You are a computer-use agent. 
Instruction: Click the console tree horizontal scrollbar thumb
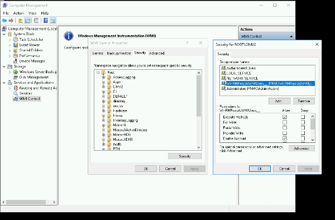pyautogui.click(x=26, y=202)
